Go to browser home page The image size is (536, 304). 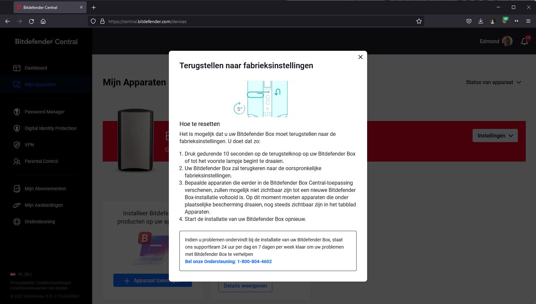point(43,21)
